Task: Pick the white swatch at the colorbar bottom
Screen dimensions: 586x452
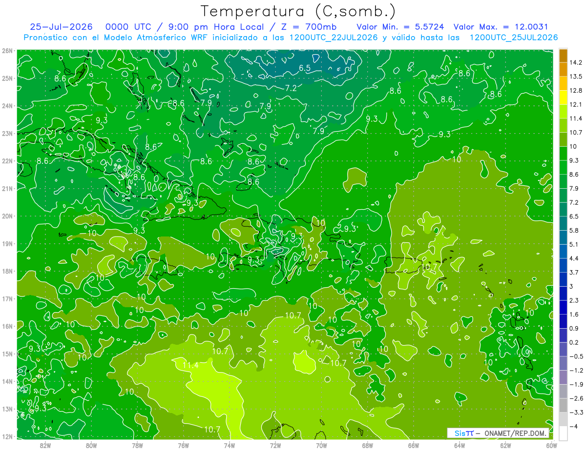Action: (563, 433)
